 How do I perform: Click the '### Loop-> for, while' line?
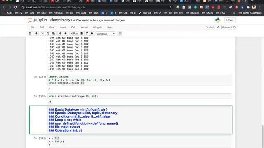(x=65, y=120)
